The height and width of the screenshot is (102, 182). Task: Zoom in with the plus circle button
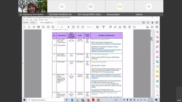point(83,27)
